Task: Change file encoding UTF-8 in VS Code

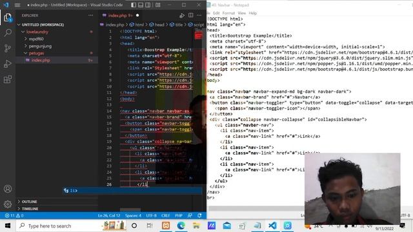Action: [x=152, y=215]
